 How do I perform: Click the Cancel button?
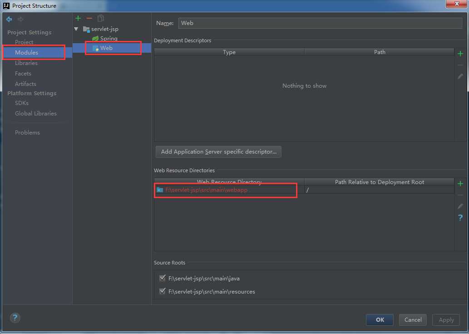[413, 319]
